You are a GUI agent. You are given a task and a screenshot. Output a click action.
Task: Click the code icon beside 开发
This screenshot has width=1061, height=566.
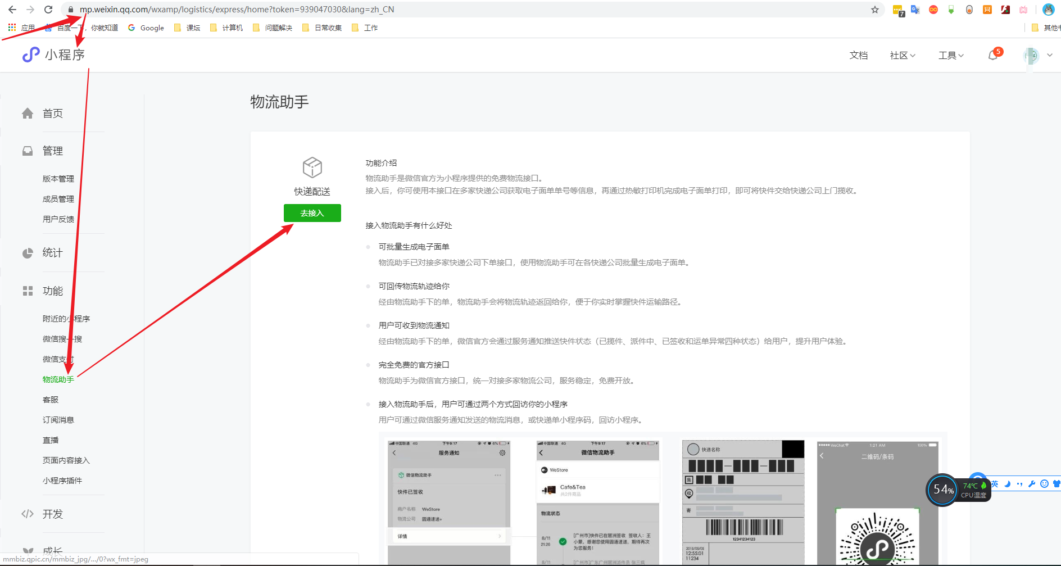pos(28,514)
